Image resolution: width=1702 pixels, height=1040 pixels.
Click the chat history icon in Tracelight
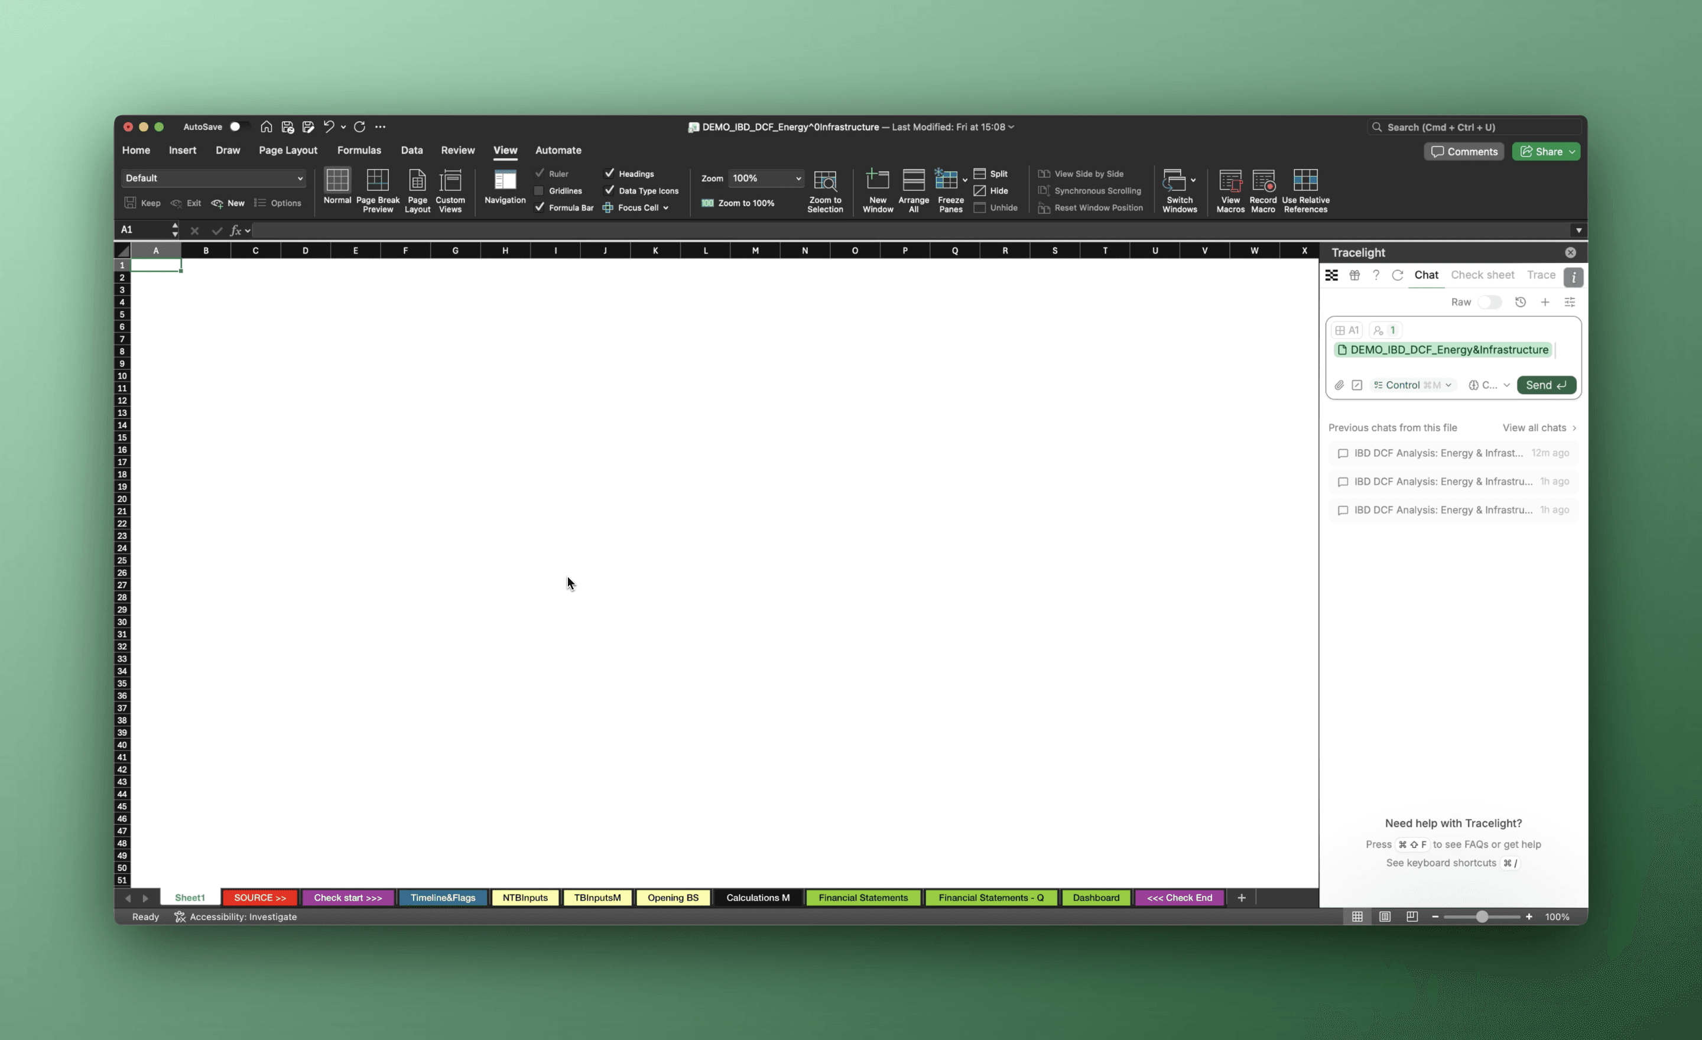coord(1519,303)
